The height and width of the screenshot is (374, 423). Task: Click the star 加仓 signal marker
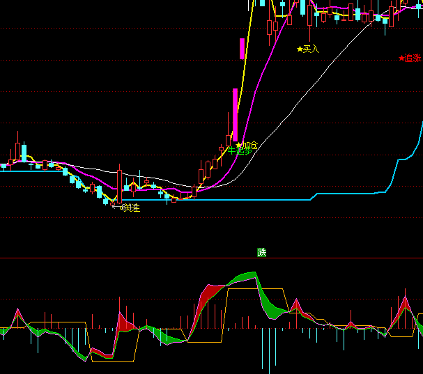click(x=246, y=145)
